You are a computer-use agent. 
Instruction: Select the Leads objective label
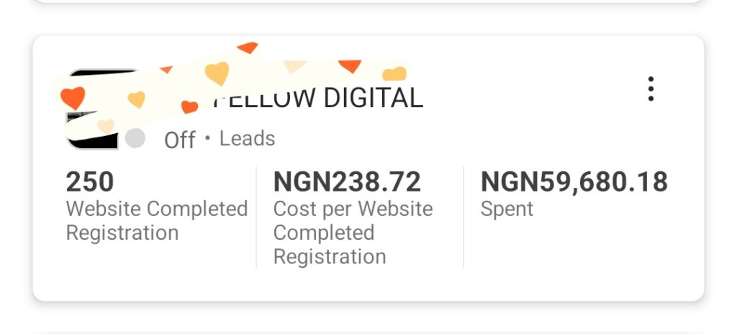point(248,139)
